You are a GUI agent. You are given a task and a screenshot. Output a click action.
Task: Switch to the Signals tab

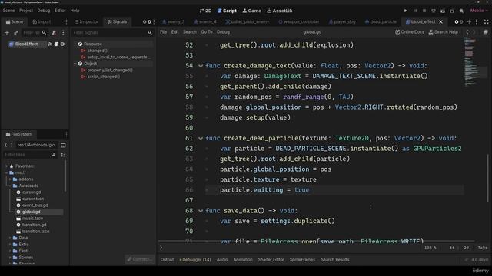tap(118, 21)
